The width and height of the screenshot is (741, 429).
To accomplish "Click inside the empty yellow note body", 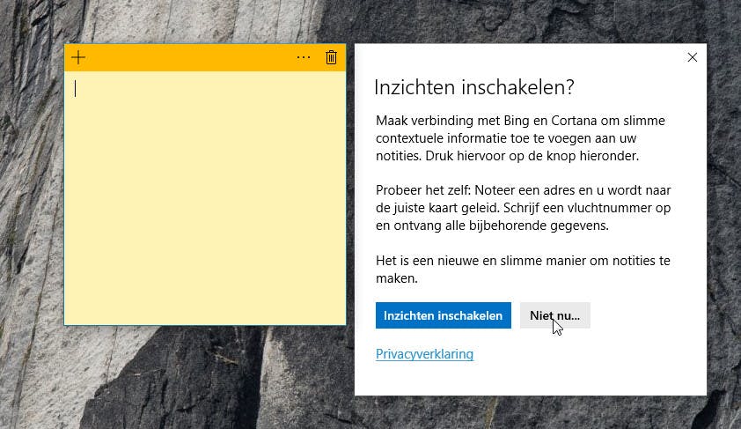I will point(204,203).
